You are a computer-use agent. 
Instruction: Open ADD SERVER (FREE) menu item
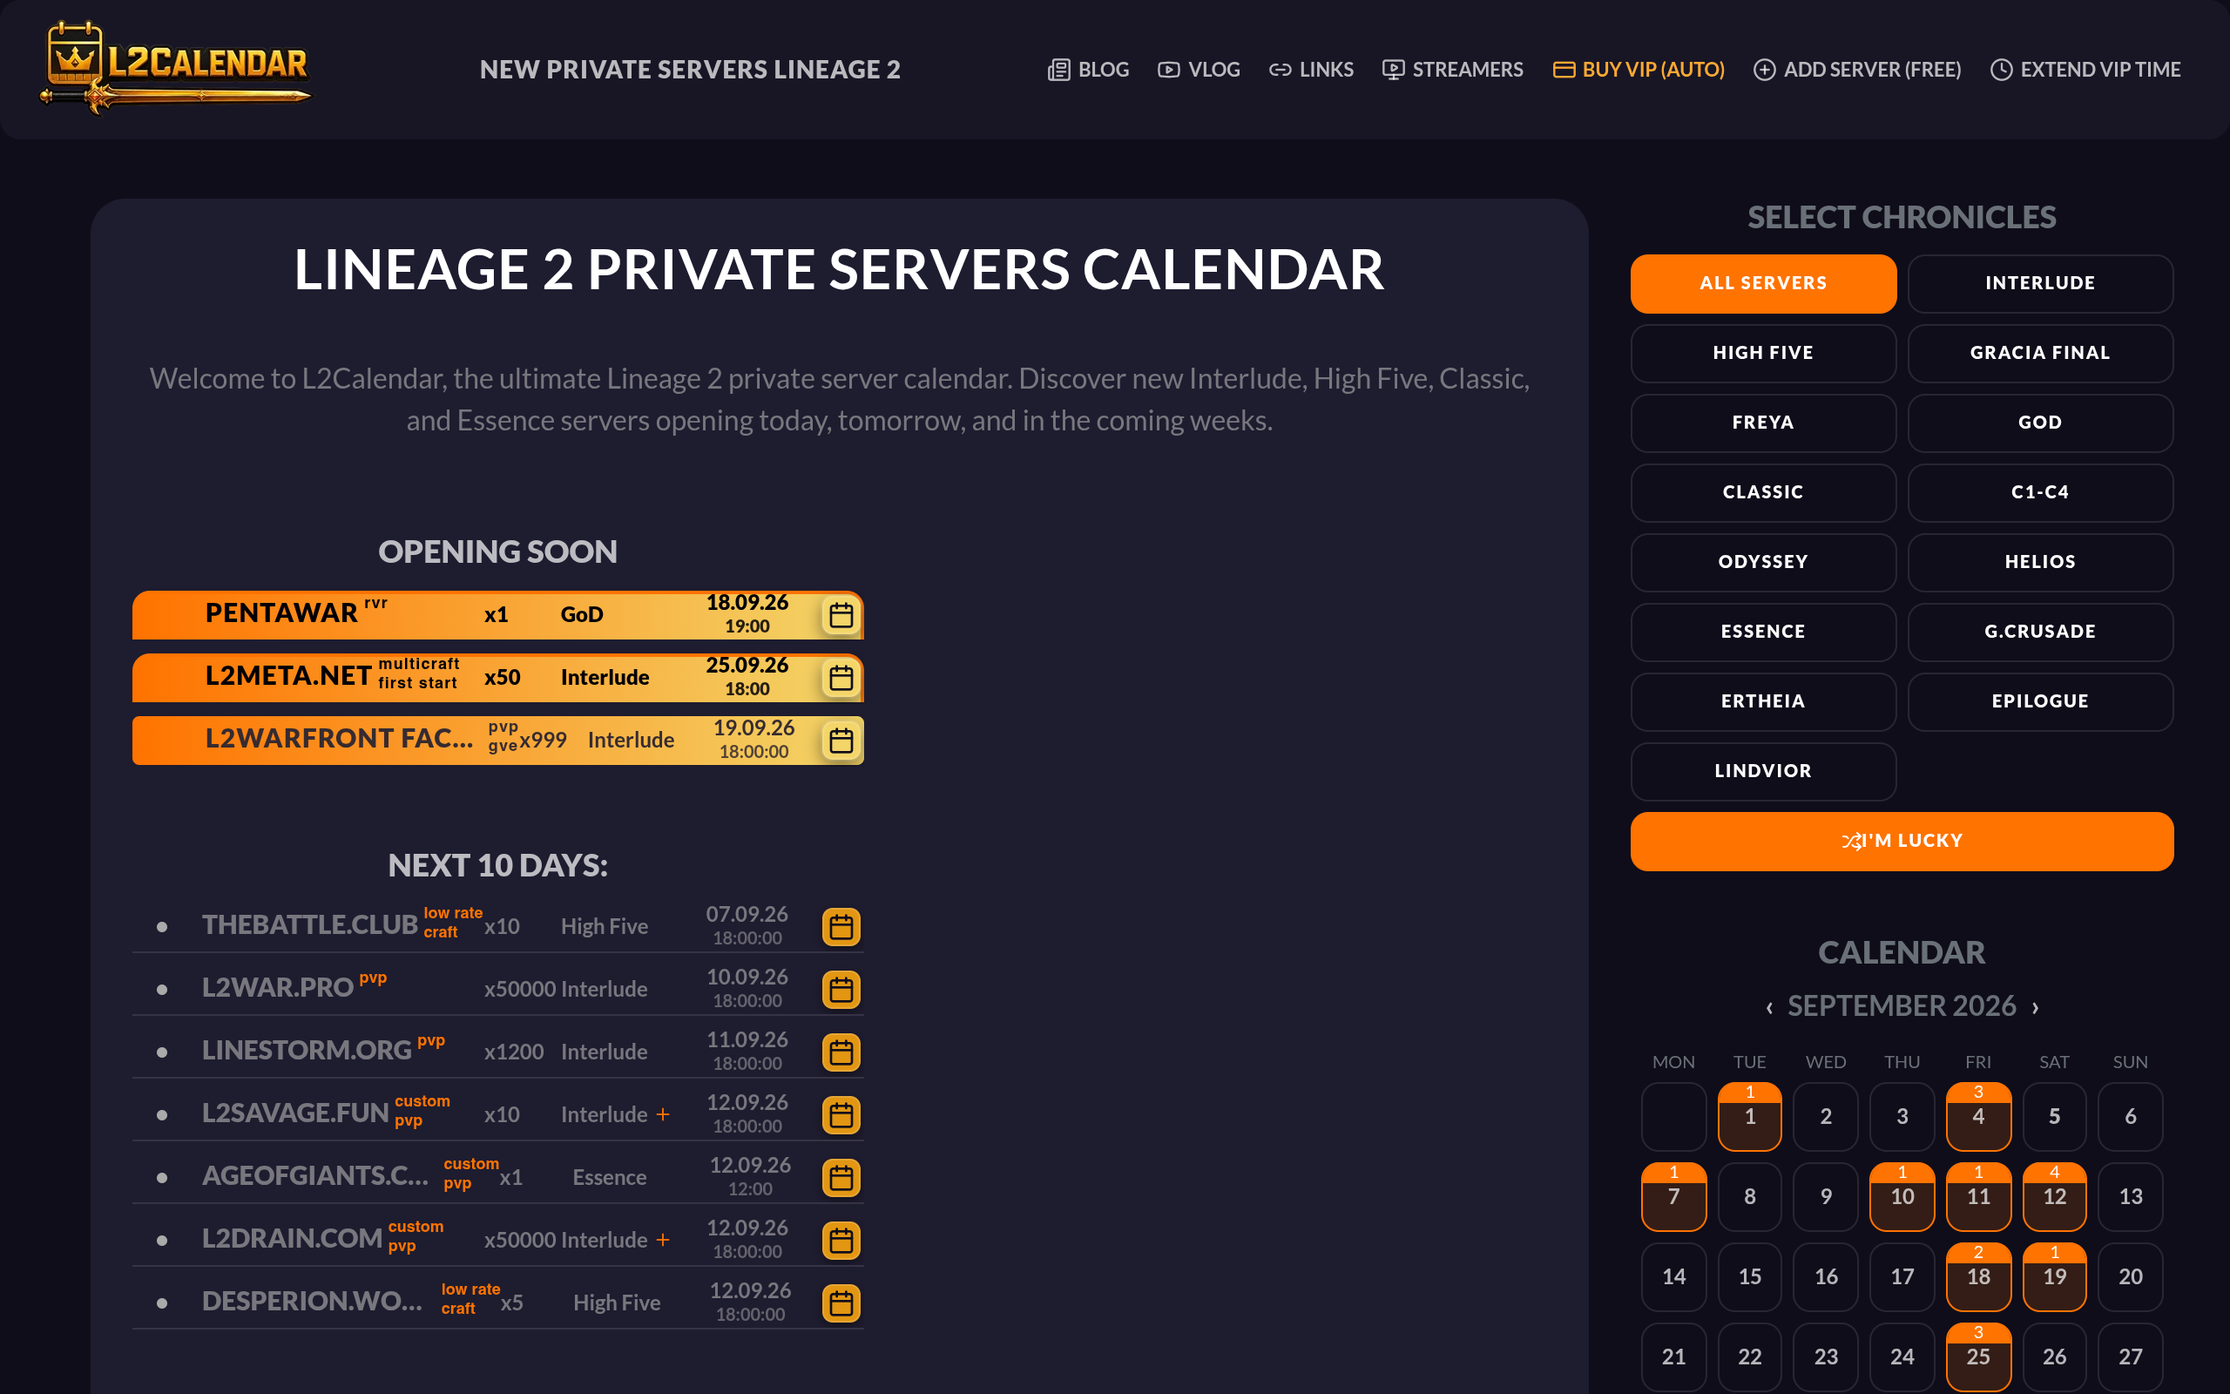[x=1857, y=69]
